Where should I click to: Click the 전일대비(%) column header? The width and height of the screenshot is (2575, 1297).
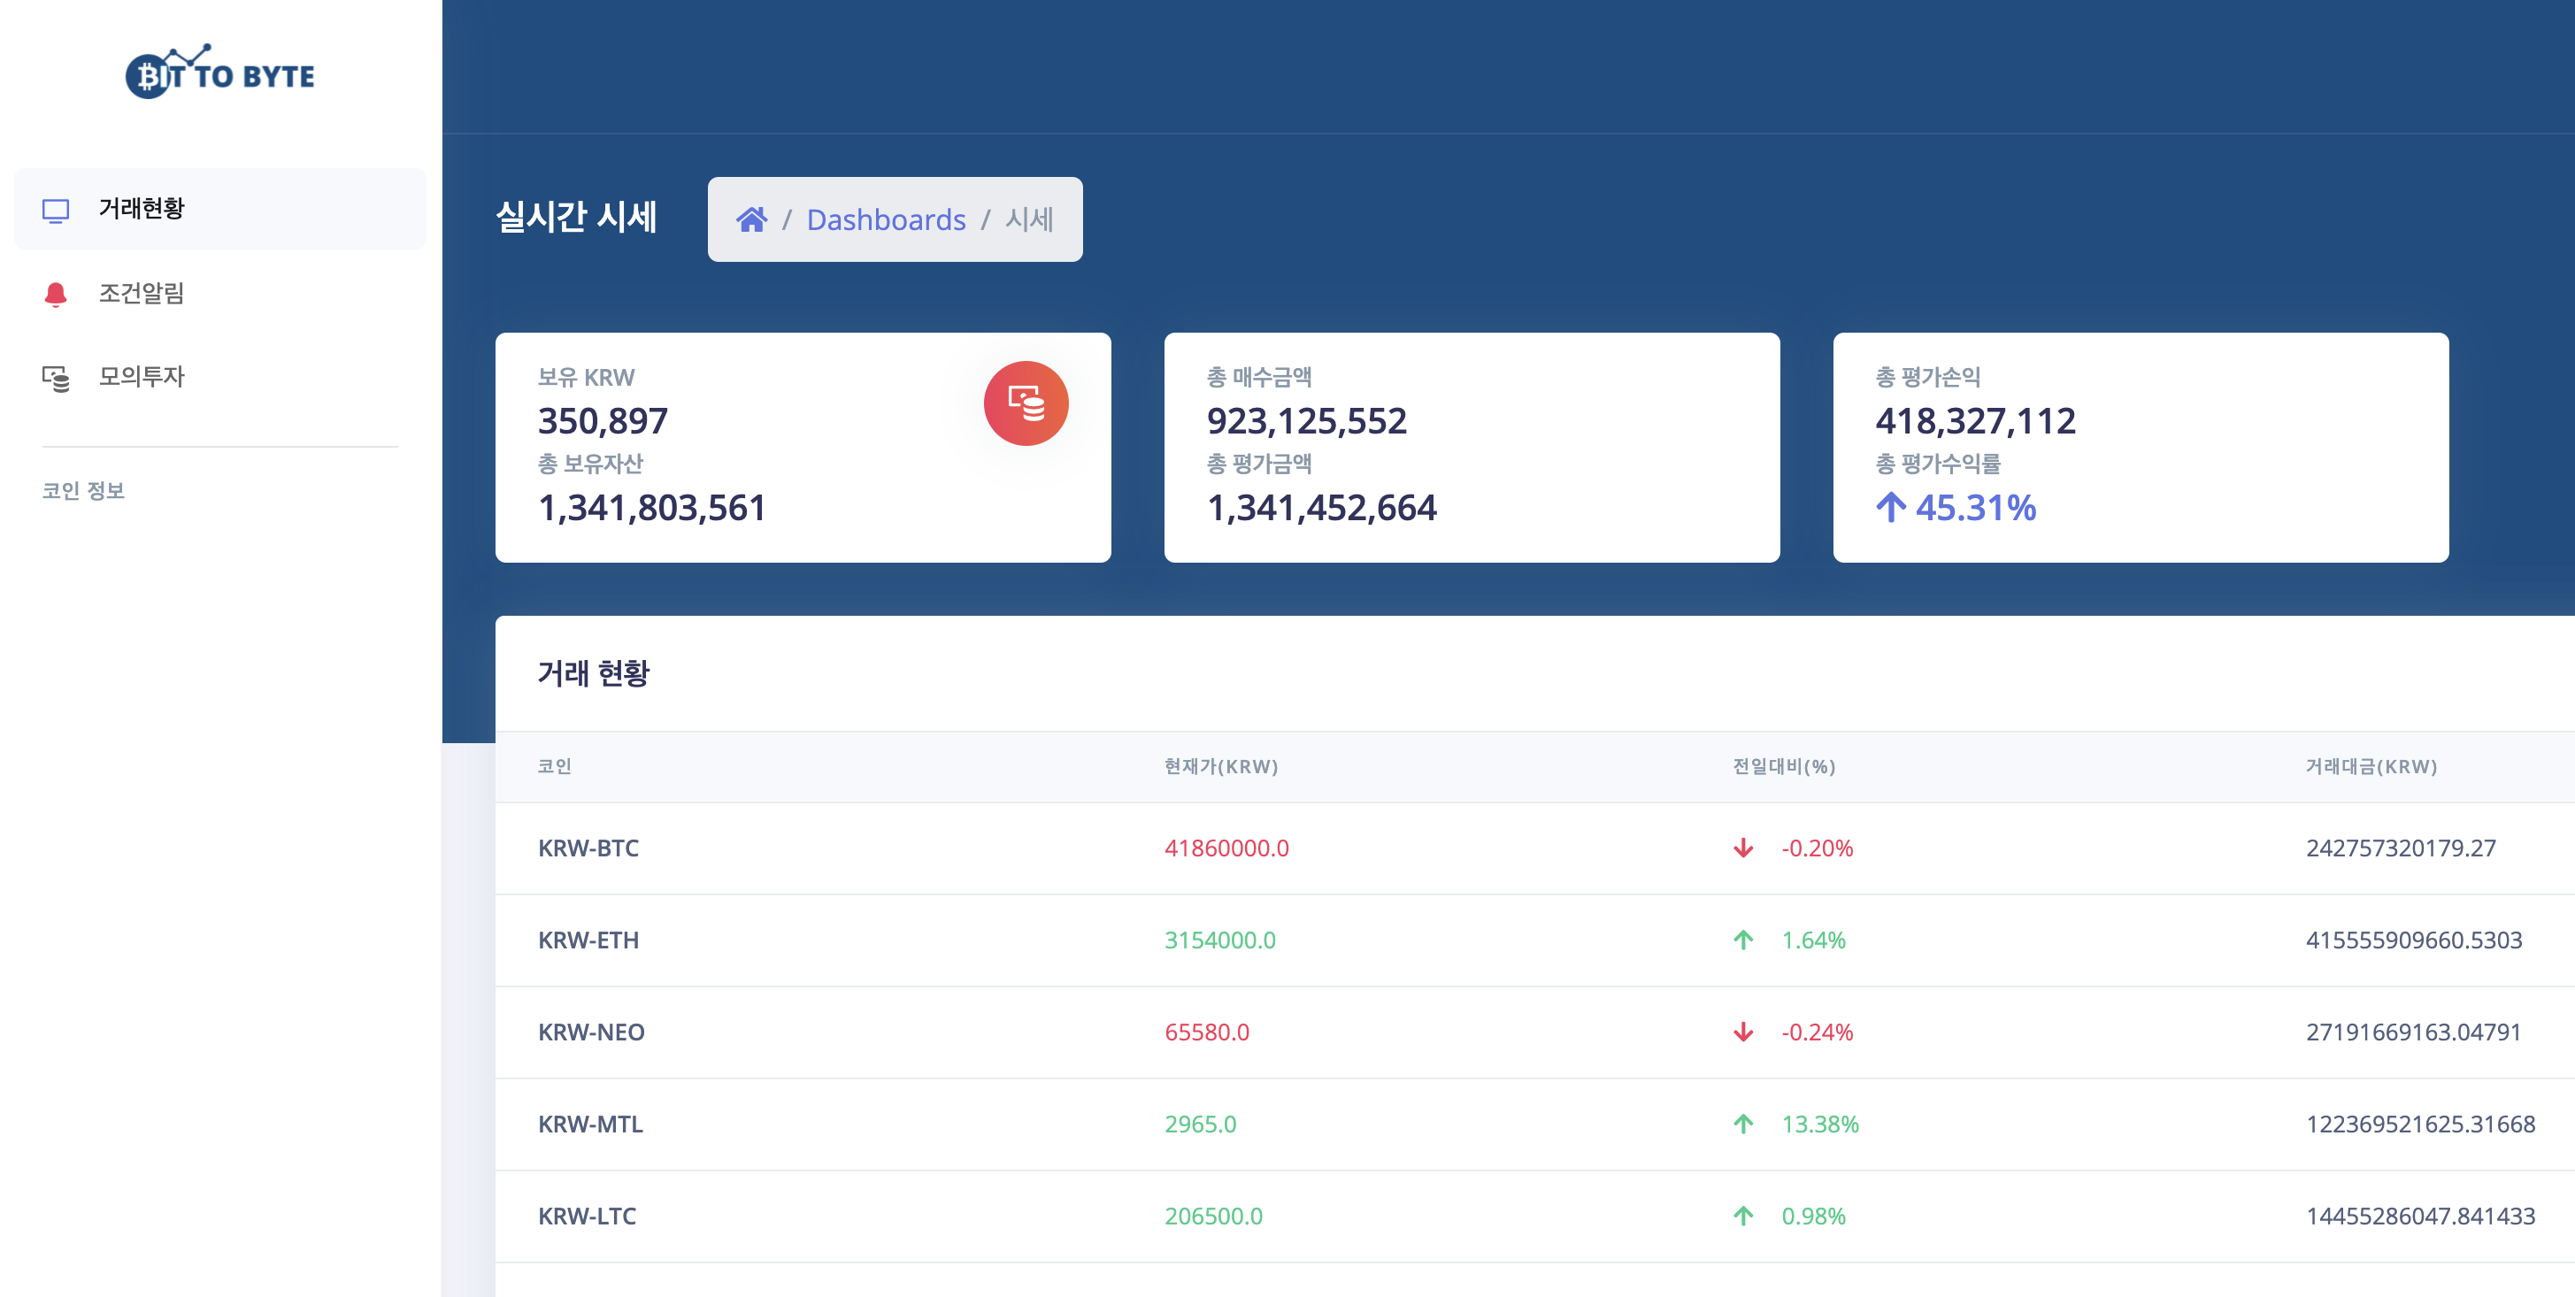[1783, 766]
